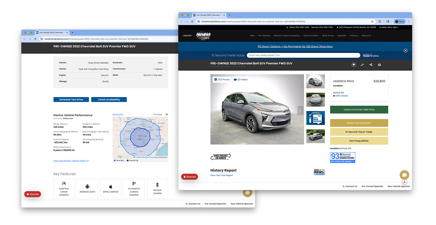Print the vehicle page

click(379, 65)
